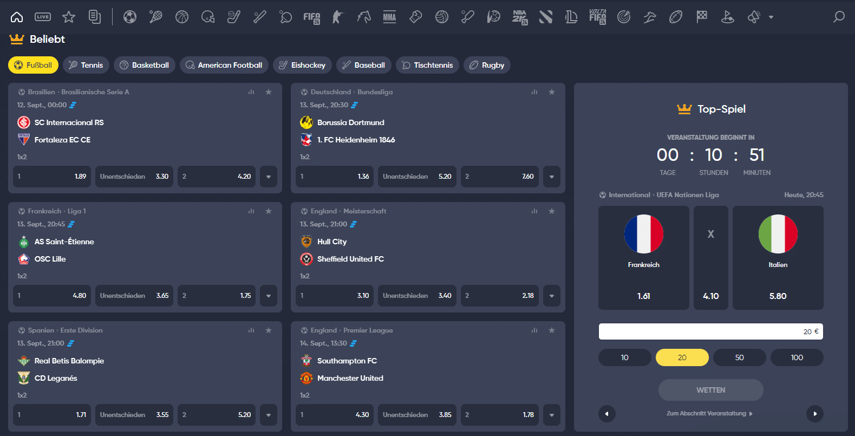Open the FIFA 24 esports icon
The height and width of the screenshot is (436, 855).
[312, 17]
